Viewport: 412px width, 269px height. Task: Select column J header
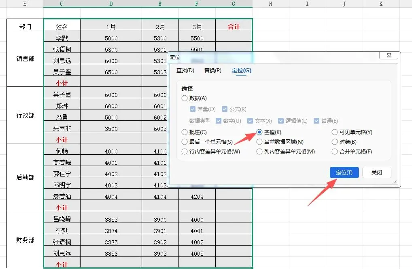[344, 4]
